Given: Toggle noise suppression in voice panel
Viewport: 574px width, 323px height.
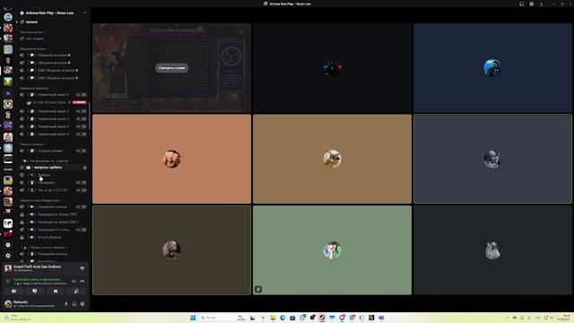Looking at the screenshot, I should coord(74,281).
